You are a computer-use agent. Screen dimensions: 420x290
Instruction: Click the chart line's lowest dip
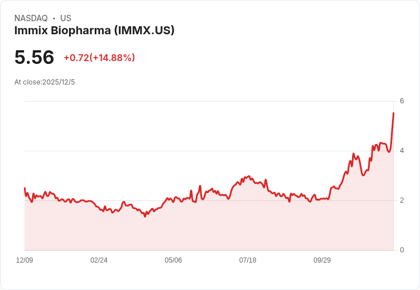[x=145, y=216]
